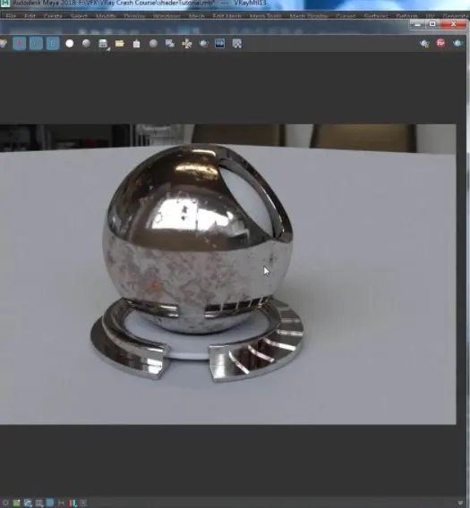Open Windows menu in Maya main window
Viewport: 470px width, 508px height.
167,16
